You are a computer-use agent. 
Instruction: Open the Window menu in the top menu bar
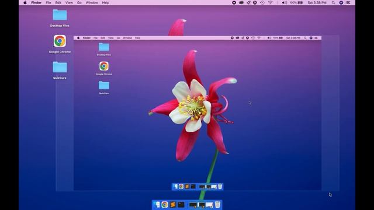click(x=92, y=2)
